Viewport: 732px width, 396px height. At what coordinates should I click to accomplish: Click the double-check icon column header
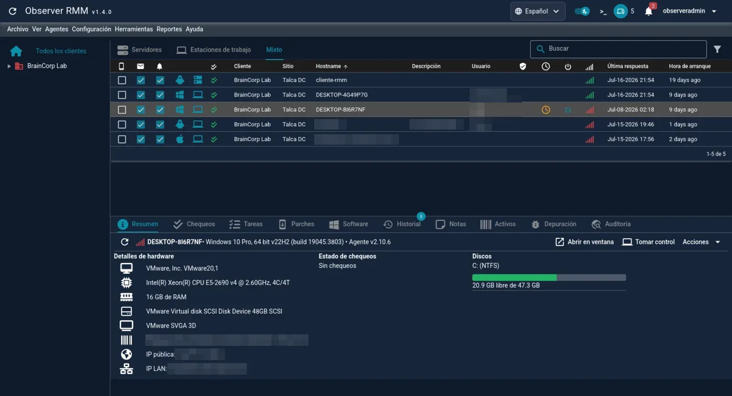point(213,66)
